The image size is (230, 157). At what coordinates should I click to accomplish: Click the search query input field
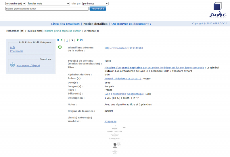tap(47, 9)
